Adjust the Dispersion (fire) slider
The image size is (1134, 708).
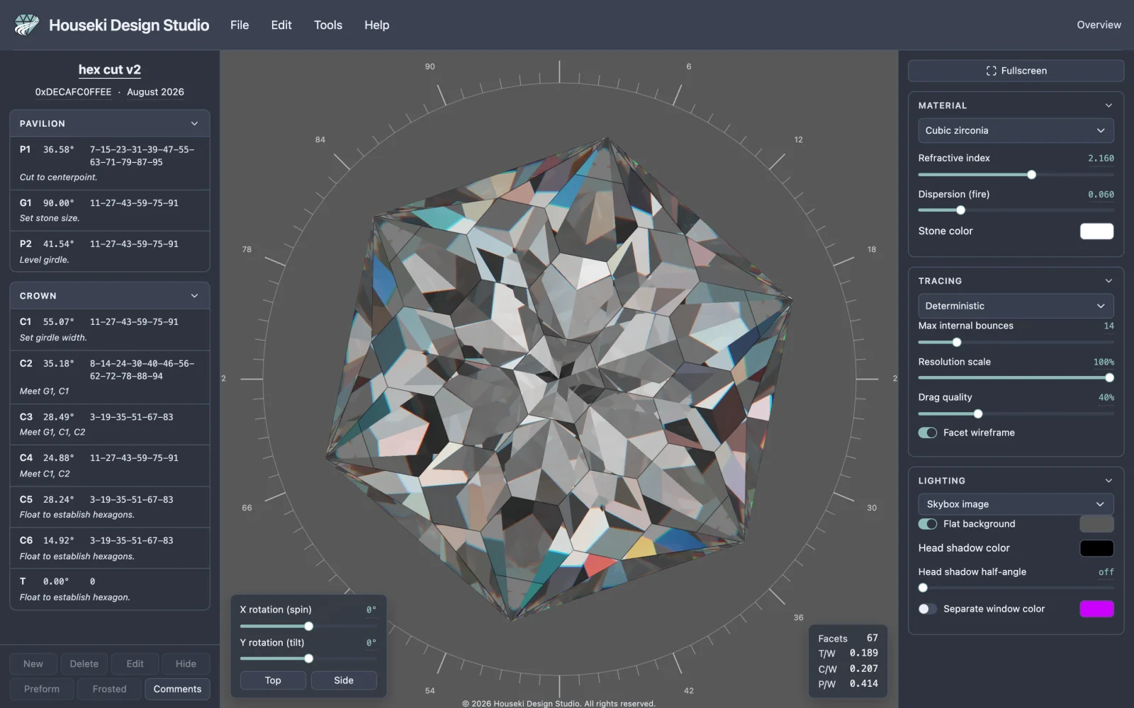(x=1016, y=210)
